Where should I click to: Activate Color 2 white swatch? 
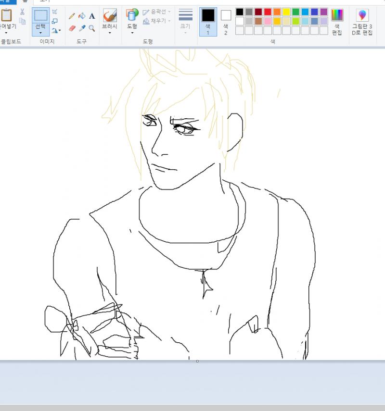coord(226,22)
